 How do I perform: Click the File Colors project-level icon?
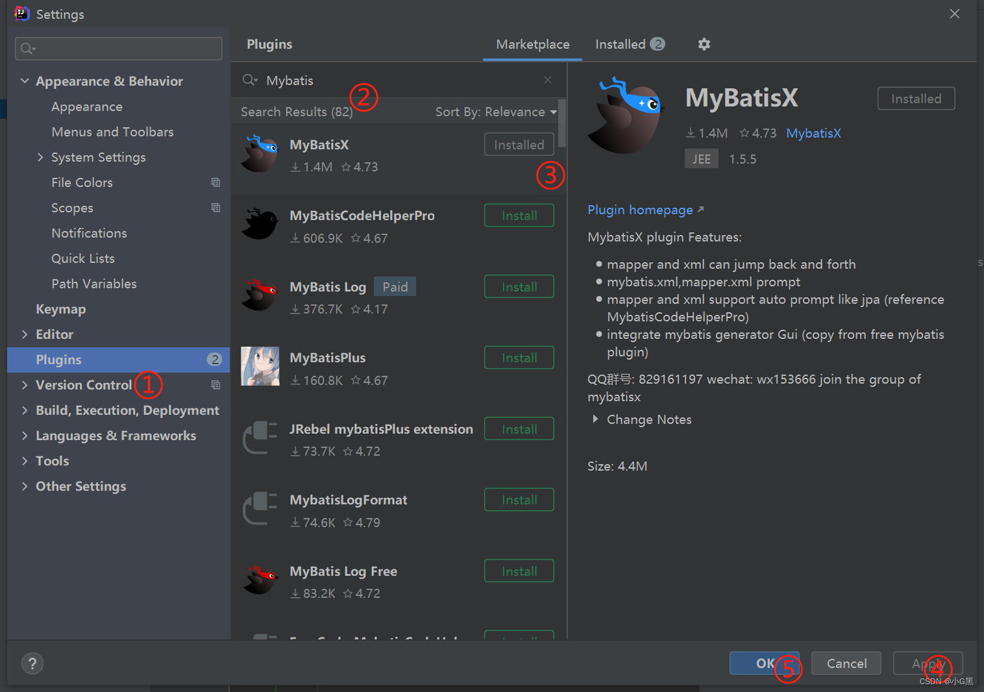215,182
